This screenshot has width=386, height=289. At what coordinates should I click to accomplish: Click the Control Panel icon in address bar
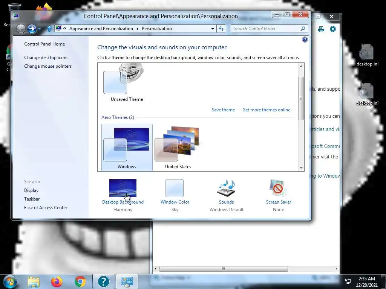(x=58, y=29)
